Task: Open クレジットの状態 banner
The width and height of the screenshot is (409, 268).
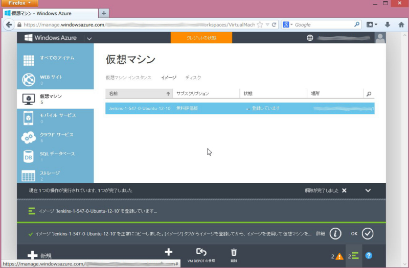Action: pyautogui.click(x=201, y=38)
